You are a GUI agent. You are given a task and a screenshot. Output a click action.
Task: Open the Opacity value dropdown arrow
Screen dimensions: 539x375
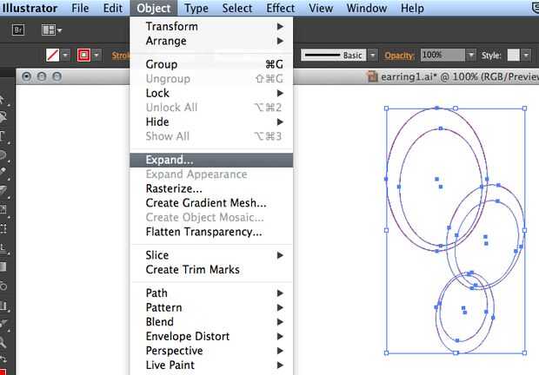[x=471, y=55]
